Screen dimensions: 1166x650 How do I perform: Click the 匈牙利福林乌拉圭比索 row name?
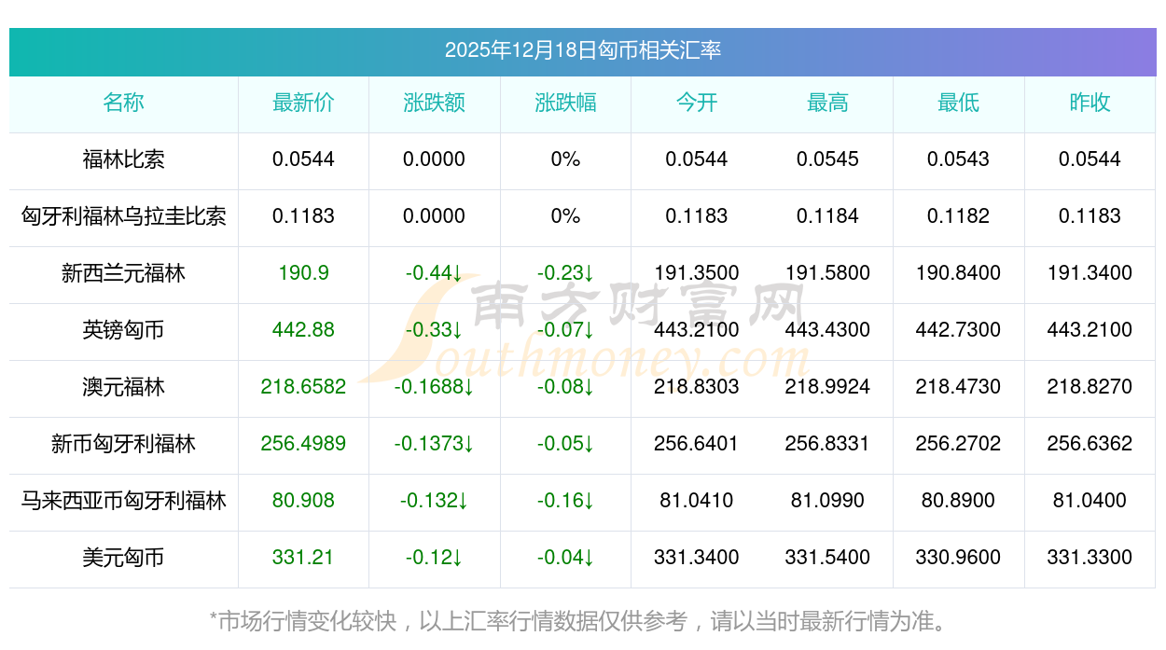[123, 216]
